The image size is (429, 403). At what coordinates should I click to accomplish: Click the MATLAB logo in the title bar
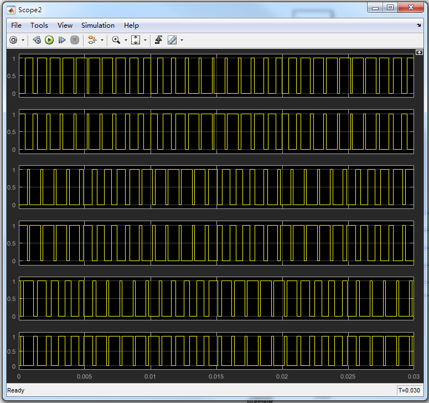point(11,11)
